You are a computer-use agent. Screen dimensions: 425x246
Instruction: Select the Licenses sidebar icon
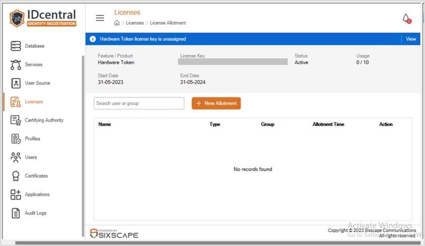click(16, 102)
